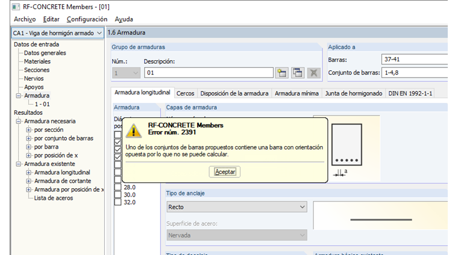
Task: Expand the Armadura por posición de x node
Action: point(29,189)
